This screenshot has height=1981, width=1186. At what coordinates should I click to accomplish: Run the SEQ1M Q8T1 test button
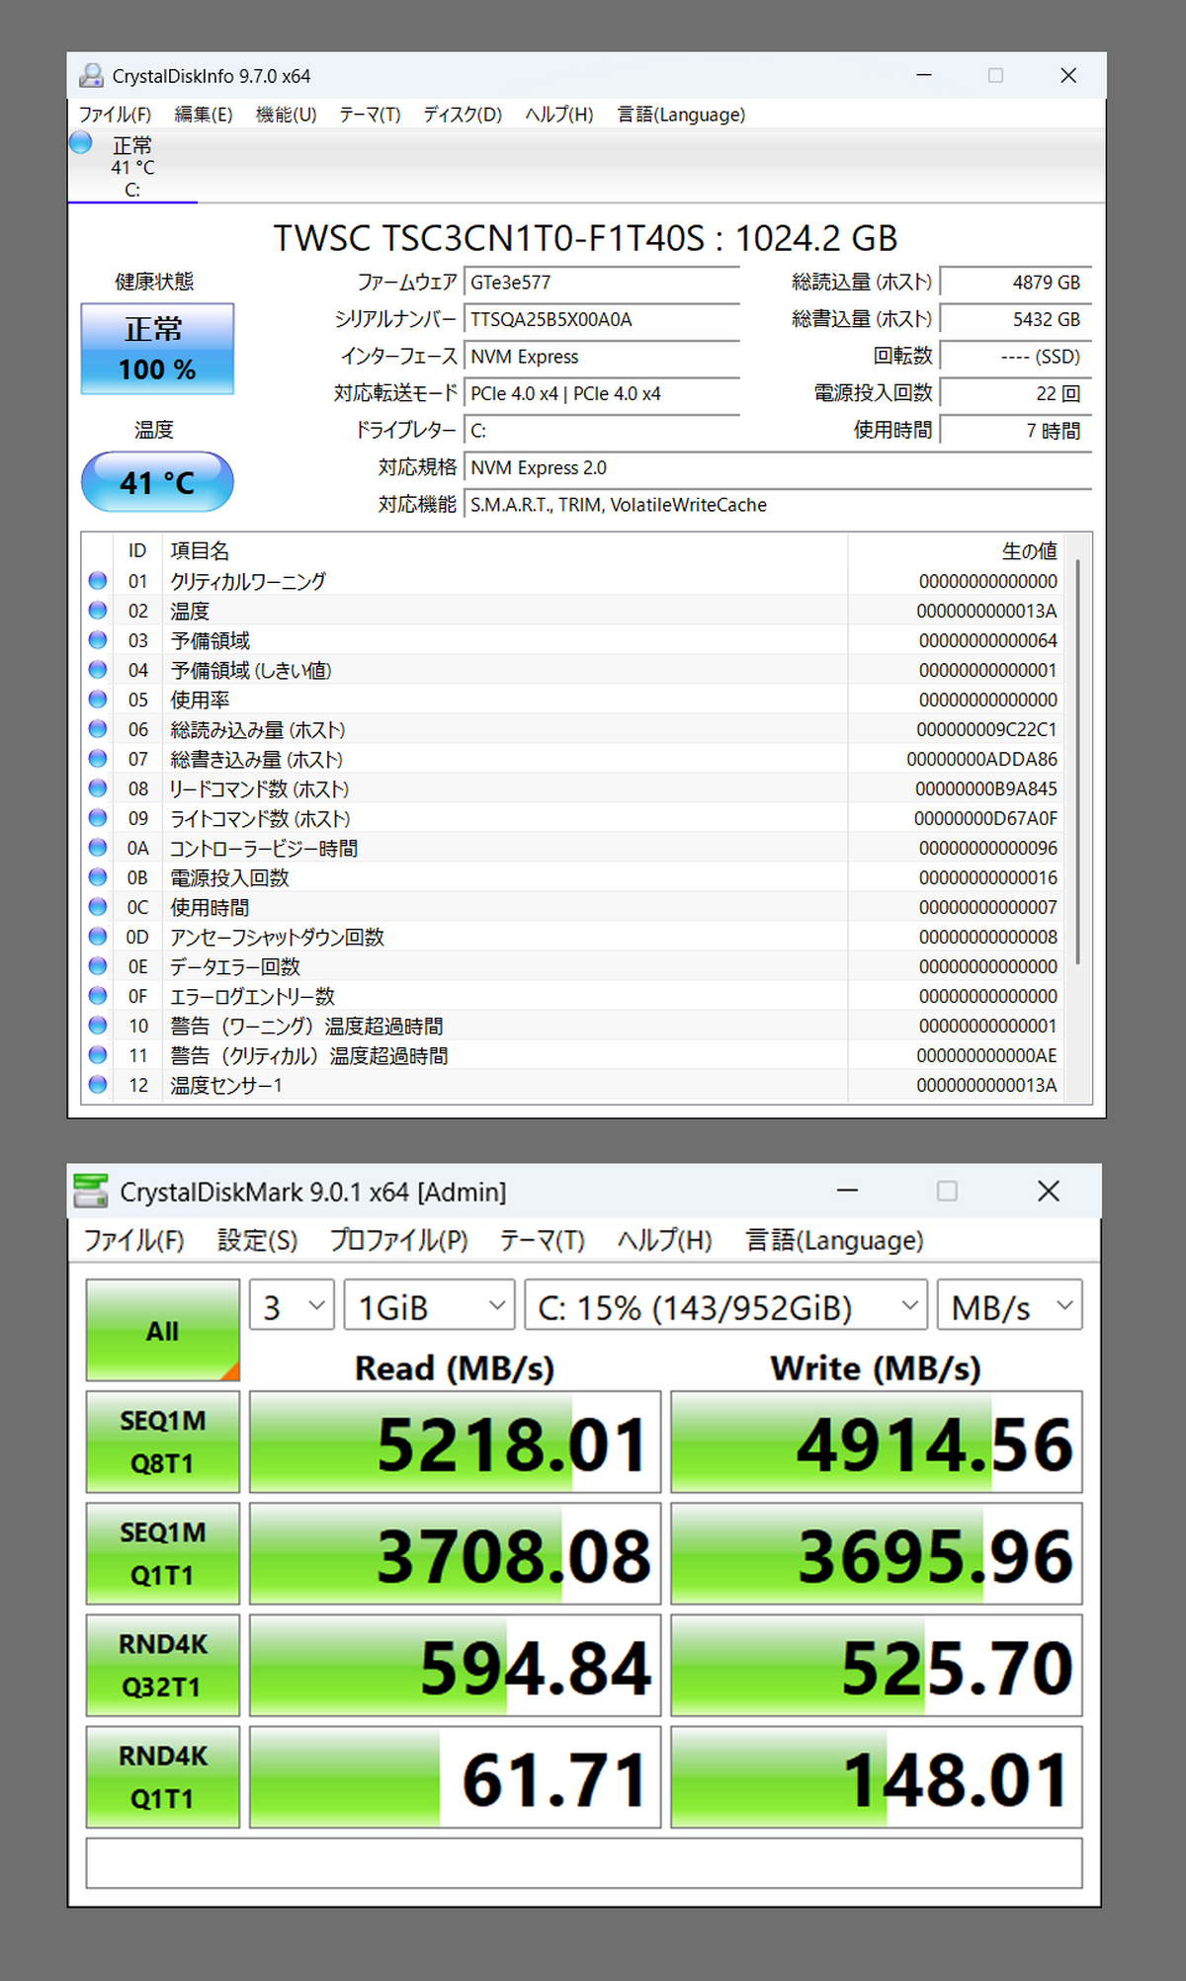click(x=163, y=1442)
